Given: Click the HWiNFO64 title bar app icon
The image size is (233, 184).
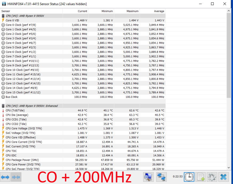Looking at the screenshot, I should click(x=4, y=4).
